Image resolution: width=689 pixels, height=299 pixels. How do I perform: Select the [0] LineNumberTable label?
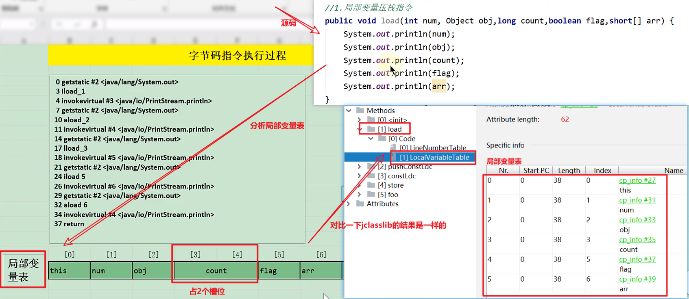point(433,148)
